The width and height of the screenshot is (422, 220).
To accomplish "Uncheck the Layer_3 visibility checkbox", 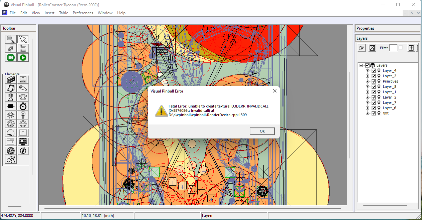I will (x=374, y=76).
